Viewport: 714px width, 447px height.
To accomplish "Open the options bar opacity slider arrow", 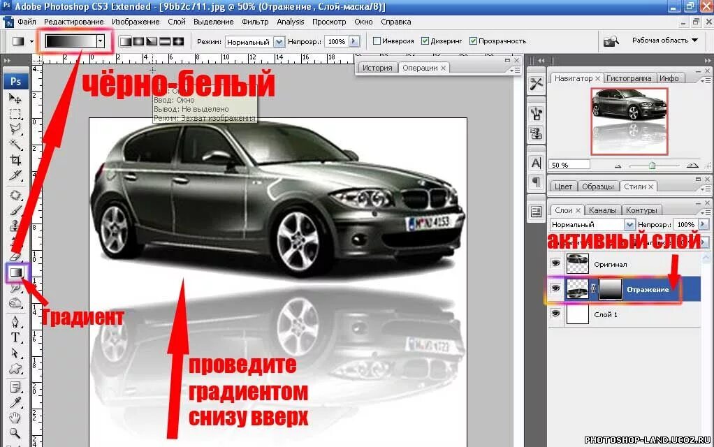I will click(x=354, y=41).
